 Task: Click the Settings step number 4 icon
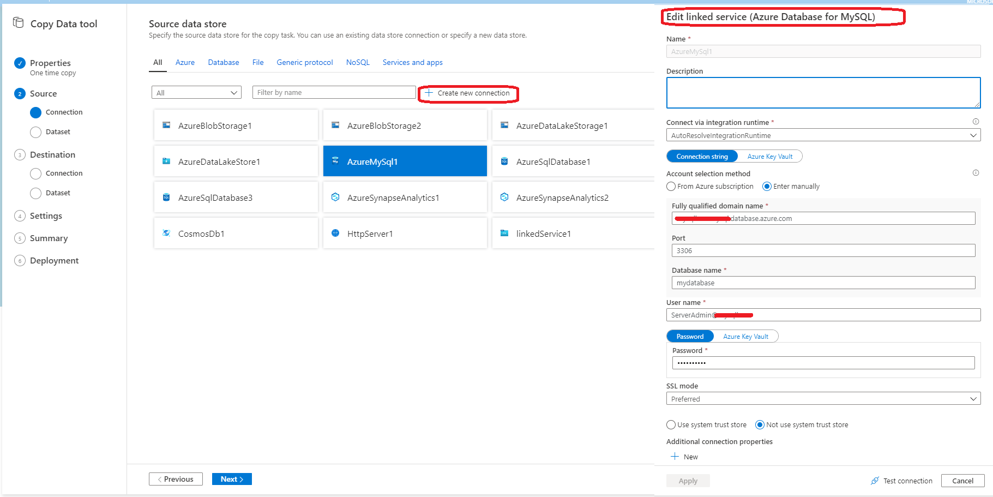pyautogui.click(x=20, y=216)
